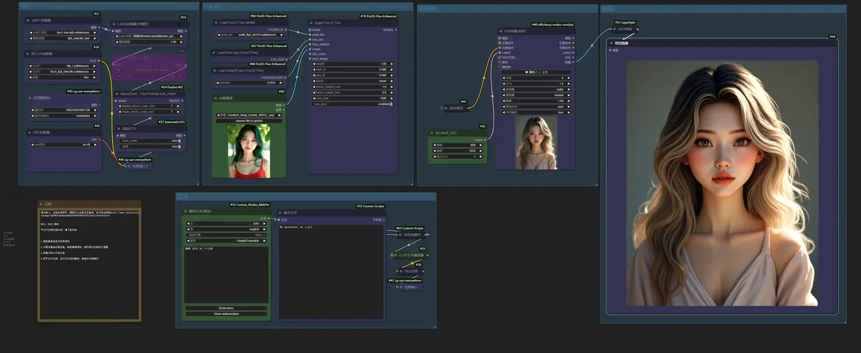The height and width of the screenshot is (353, 861).
Task: Collapse the UNET loader node via its dot
Action: (28, 21)
